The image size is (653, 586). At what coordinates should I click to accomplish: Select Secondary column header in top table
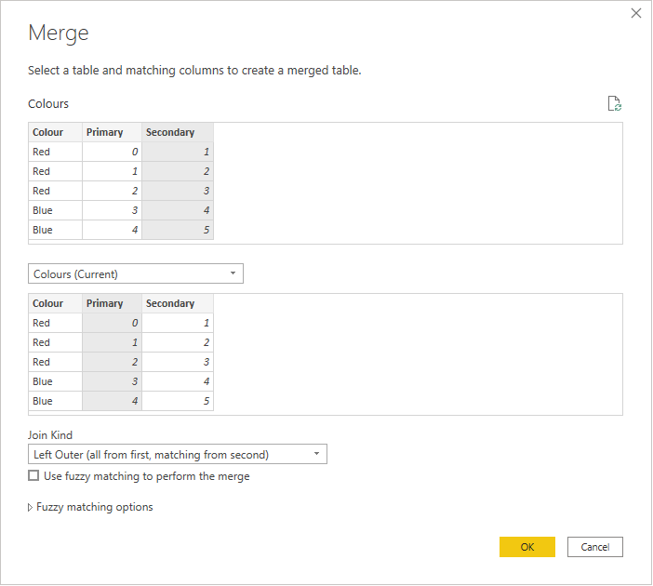tap(177, 132)
